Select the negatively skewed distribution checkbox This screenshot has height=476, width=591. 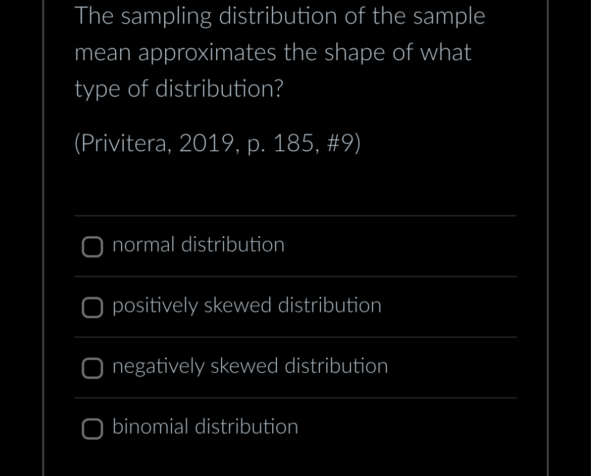point(92,369)
